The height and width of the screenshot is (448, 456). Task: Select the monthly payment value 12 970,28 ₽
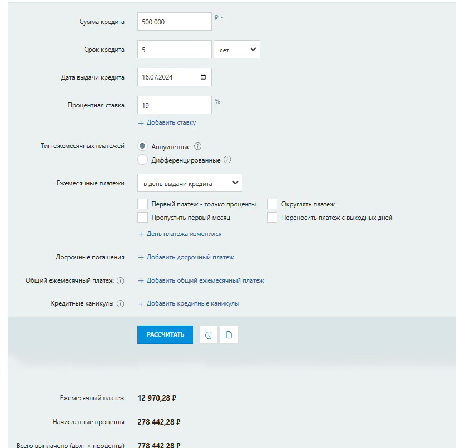[x=157, y=398]
